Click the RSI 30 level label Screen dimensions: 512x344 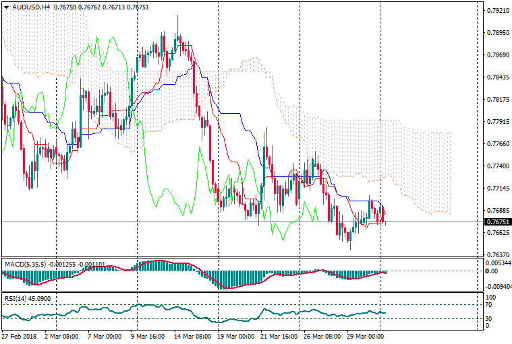tap(490, 318)
